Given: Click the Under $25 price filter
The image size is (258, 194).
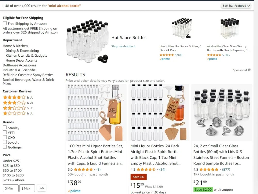Looking at the screenshot, I should point(11,161).
